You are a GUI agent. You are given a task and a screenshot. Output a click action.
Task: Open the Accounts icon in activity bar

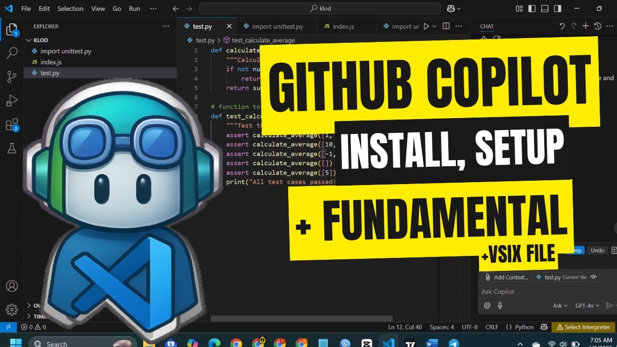coord(12,286)
